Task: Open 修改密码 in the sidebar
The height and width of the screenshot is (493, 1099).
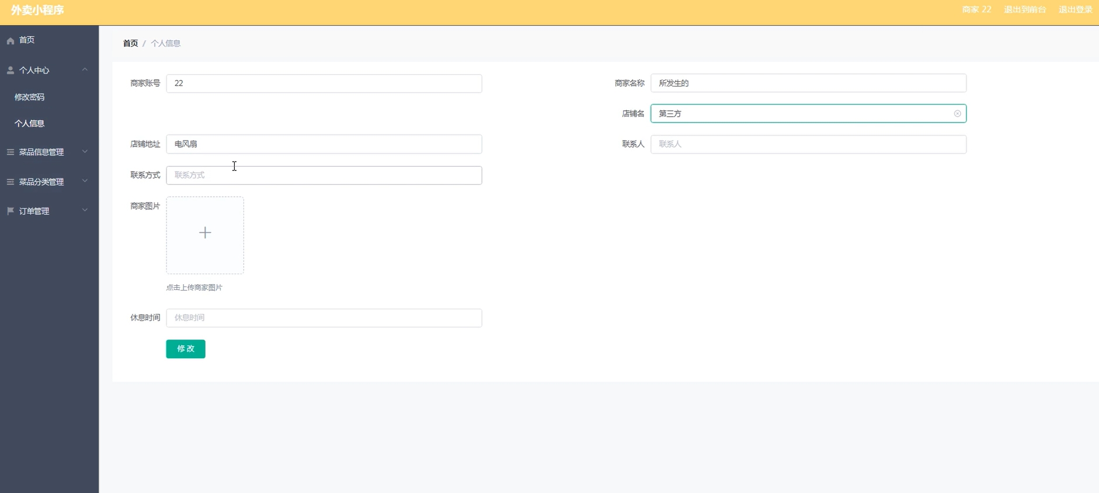Action: point(30,97)
